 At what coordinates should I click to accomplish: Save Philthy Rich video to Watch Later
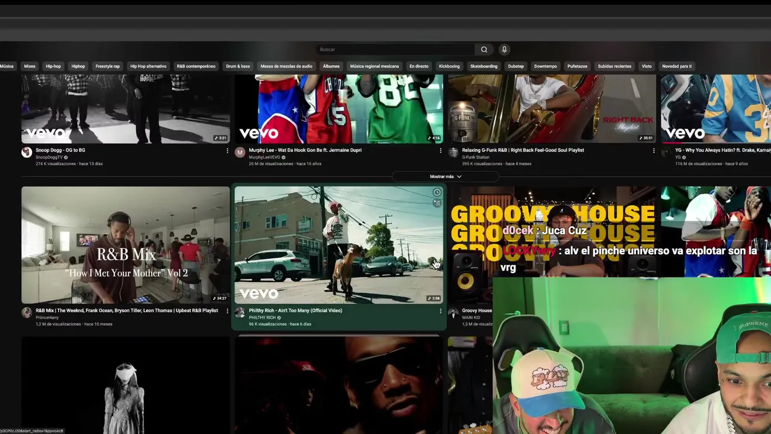(x=437, y=193)
